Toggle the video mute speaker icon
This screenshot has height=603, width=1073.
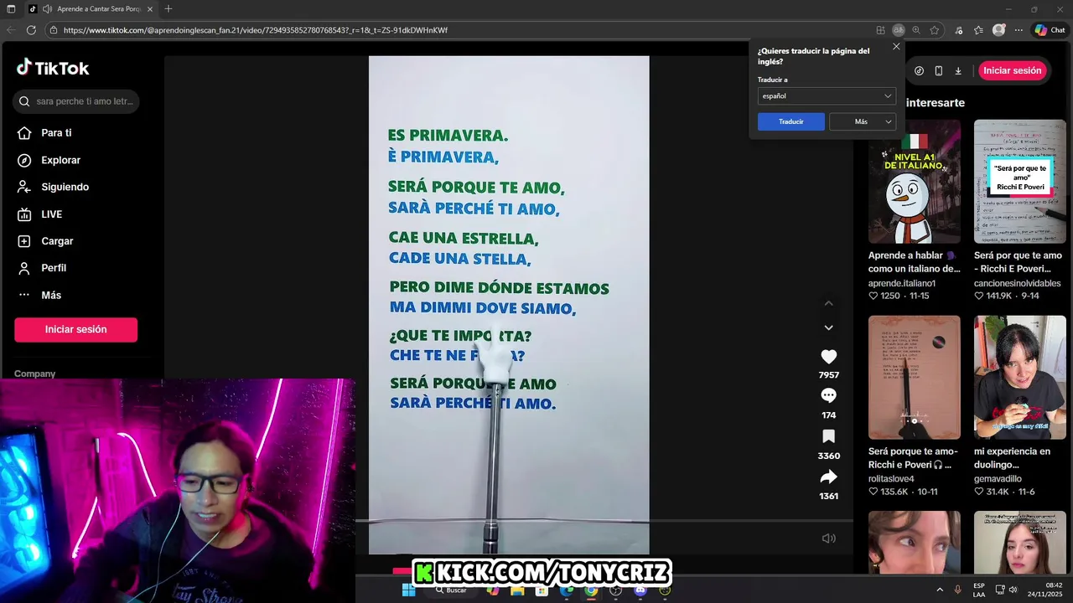point(828,539)
